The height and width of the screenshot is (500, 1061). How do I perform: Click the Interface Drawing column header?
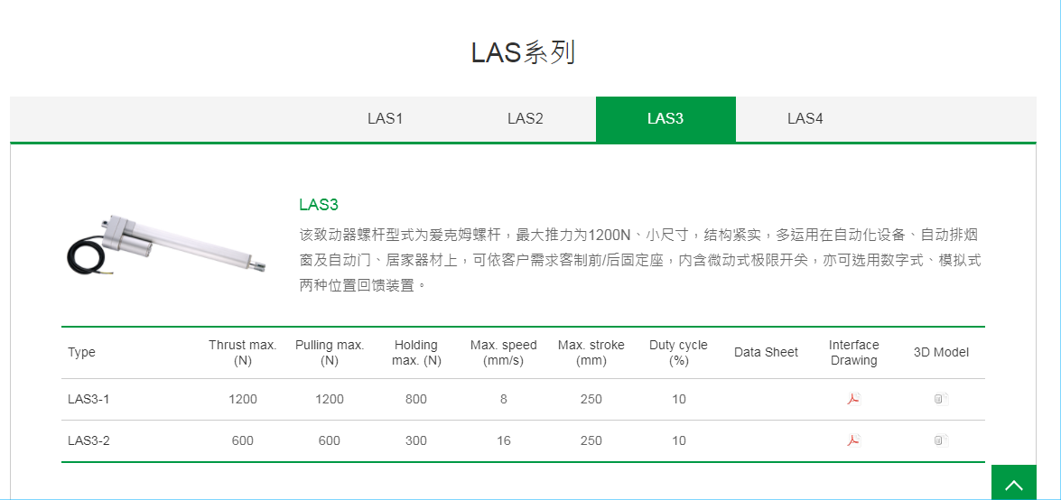854,353
